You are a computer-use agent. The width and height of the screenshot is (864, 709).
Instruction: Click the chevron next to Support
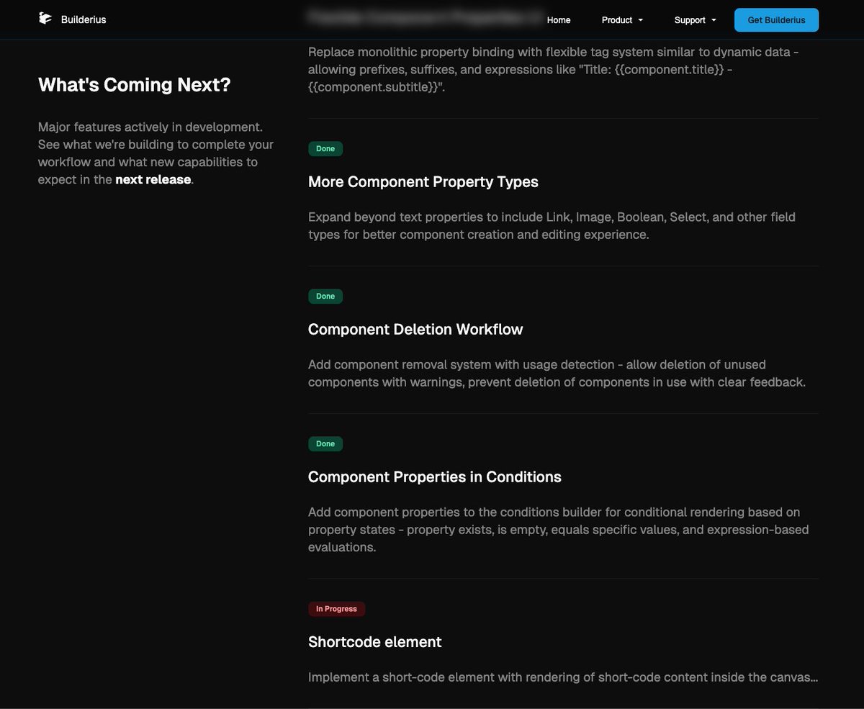tap(712, 20)
